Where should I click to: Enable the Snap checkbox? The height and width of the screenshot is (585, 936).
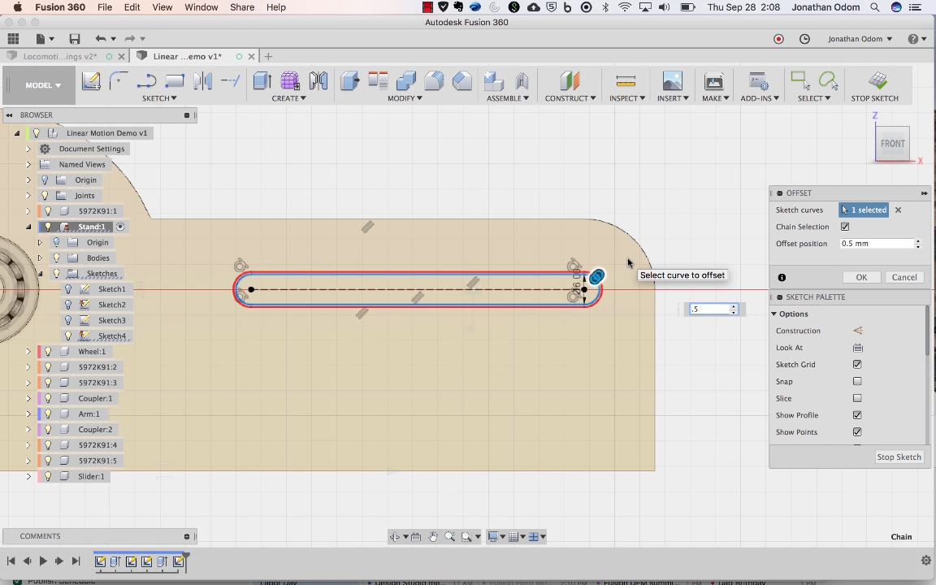tap(857, 382)
